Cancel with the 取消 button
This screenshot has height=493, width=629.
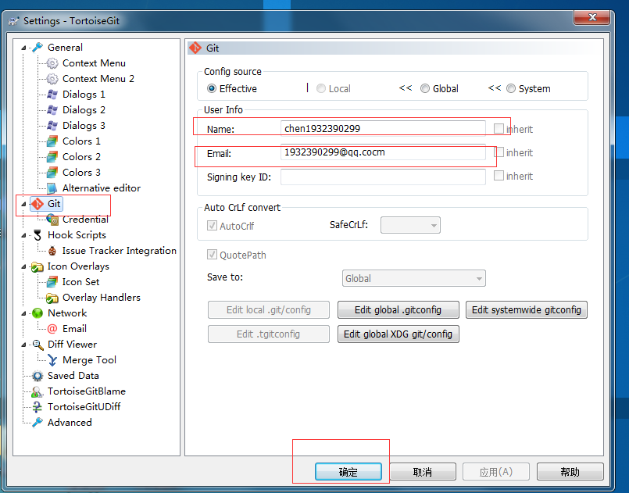[423, 472]
